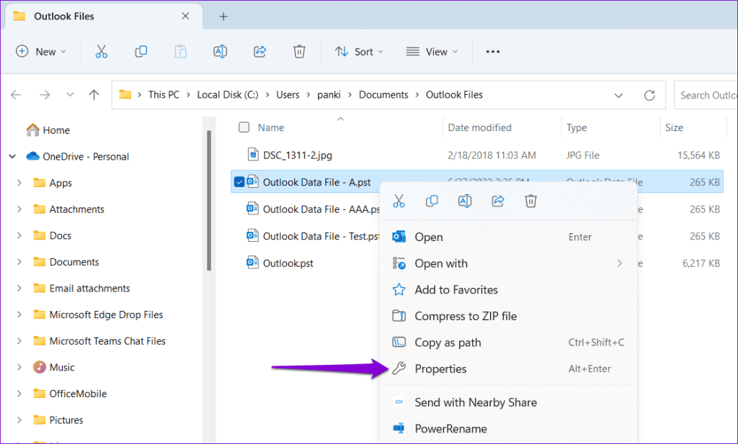Click the Cut icon in the main toolbar
Viewport: 738px width, 444px height.
click(101, 52)
